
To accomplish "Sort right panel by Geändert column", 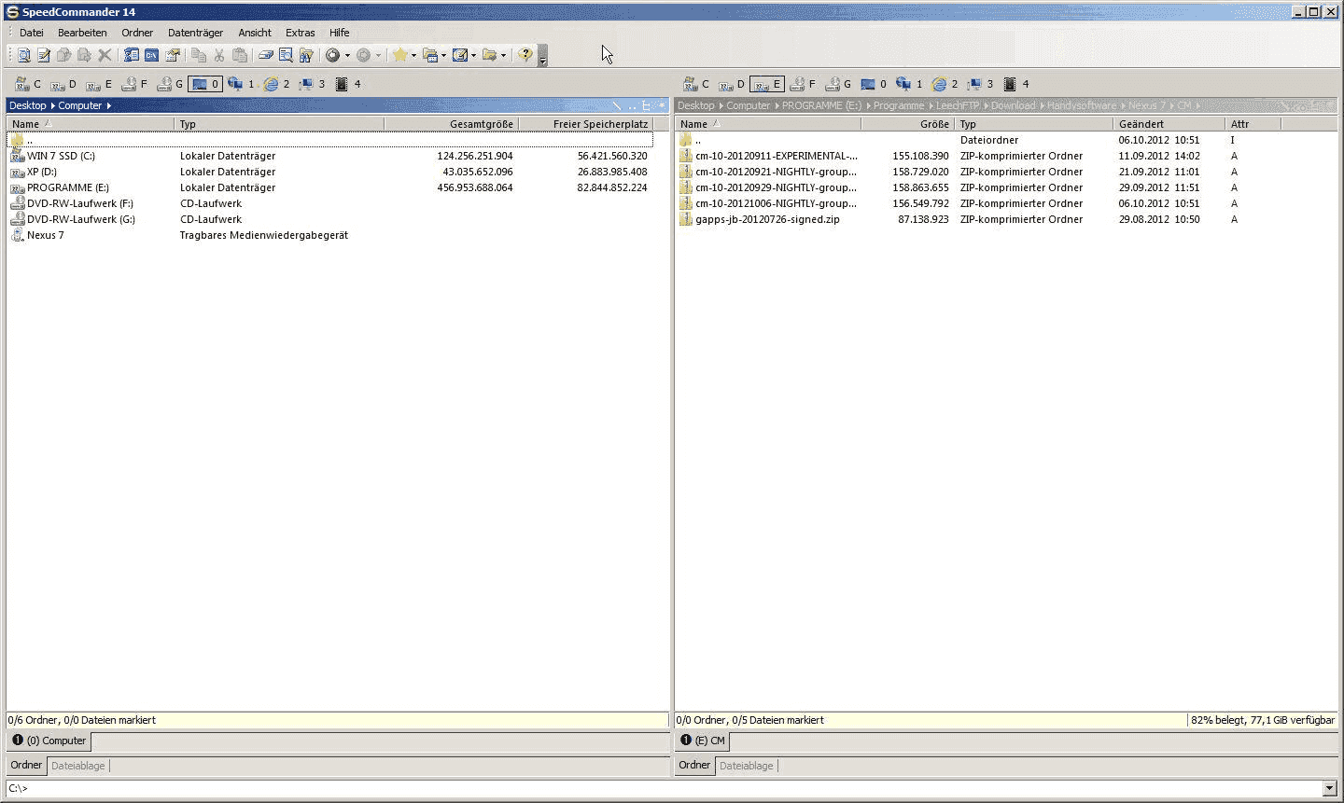I will [1169, 124].
